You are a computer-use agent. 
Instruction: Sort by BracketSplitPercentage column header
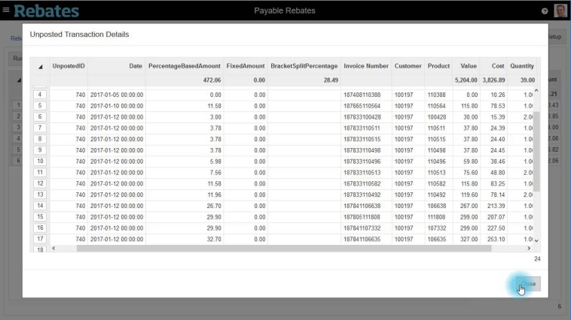(304, 66)
